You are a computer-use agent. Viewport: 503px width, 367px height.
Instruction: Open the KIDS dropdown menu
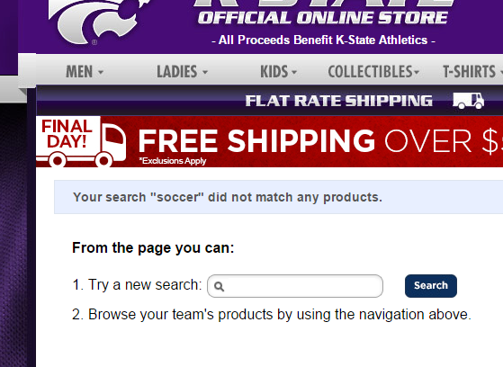(278, 72)
